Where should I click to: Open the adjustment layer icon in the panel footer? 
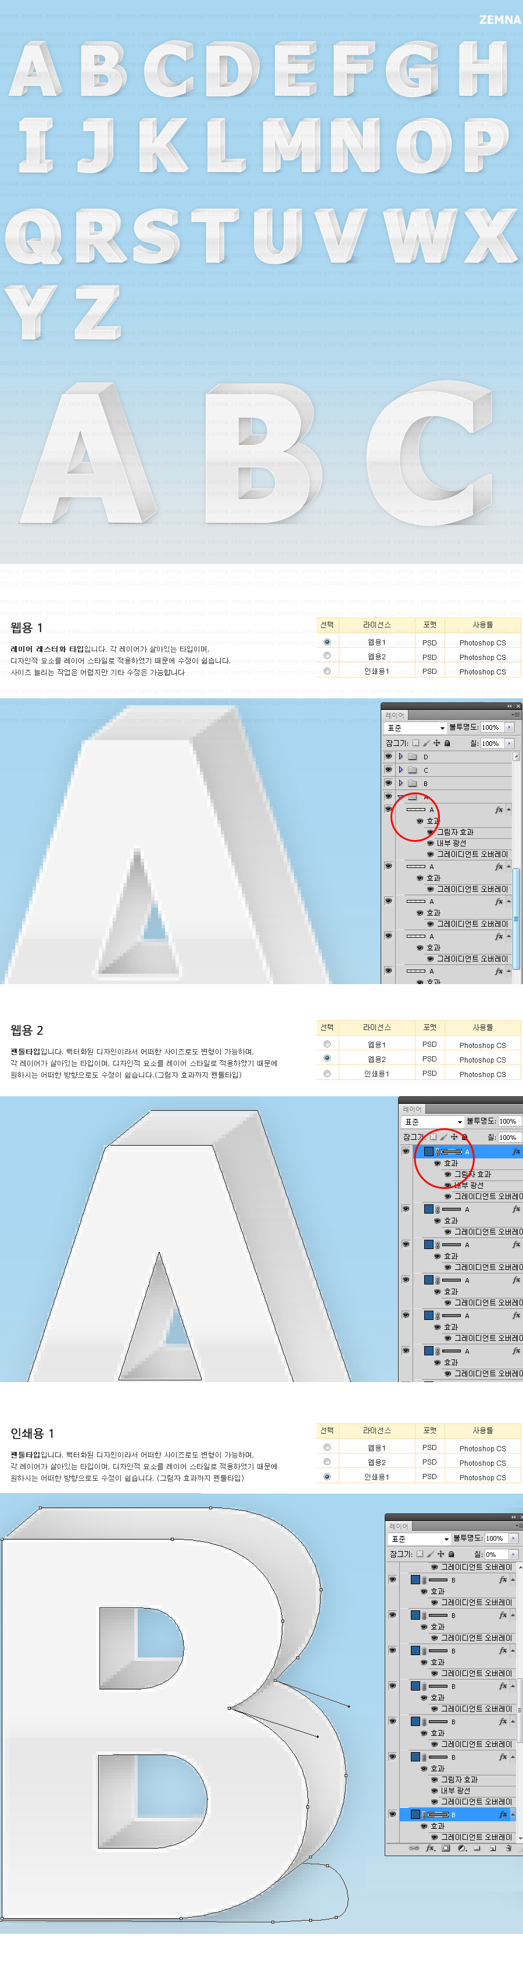click(x=462, y=1847)
